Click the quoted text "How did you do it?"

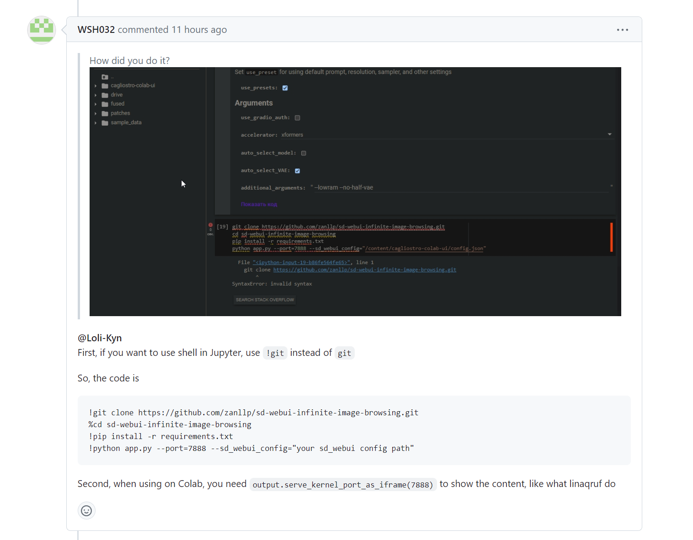(129, 61)
